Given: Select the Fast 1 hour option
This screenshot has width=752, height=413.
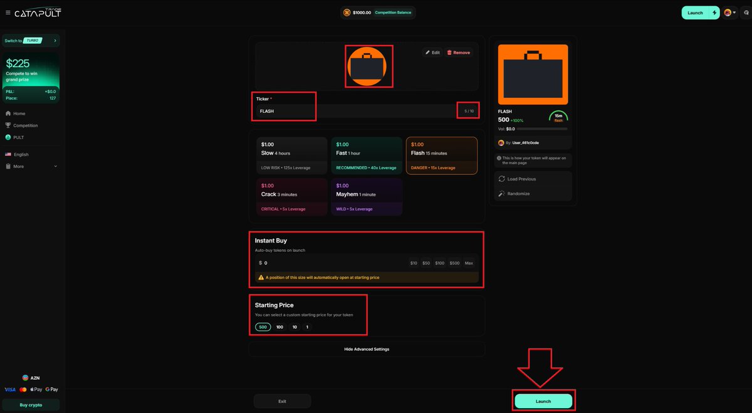Looking at the screenshot, I should (367, 155).
